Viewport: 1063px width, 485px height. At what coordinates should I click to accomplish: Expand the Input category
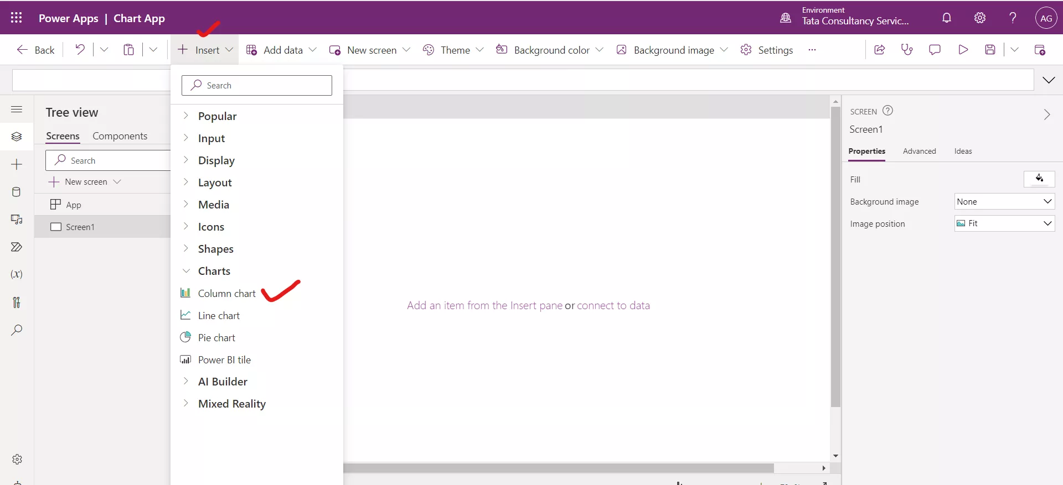coord(186,138)
